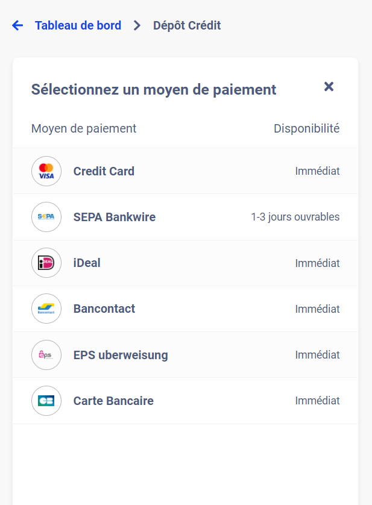Select the Bancontact logo icon
This screenshot has width=372, height=505.
tap(46, 309)
